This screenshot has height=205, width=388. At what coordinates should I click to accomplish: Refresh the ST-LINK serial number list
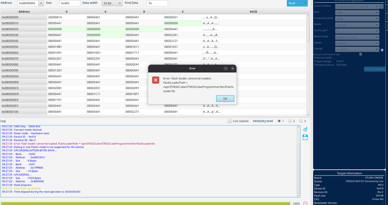click(381, 7)
